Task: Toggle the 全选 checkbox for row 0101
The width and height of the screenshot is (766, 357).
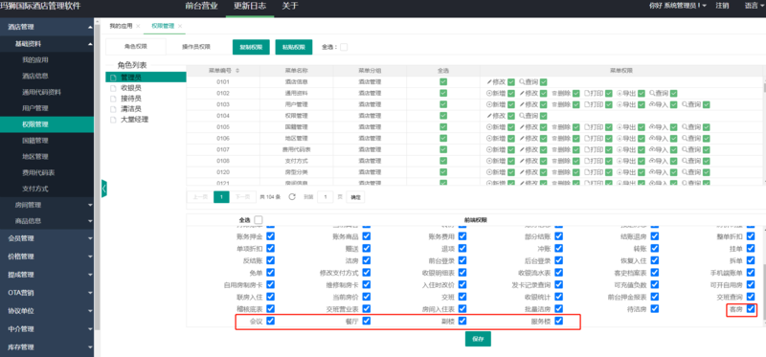Action: pyautogui.click(x=443, y=81)
